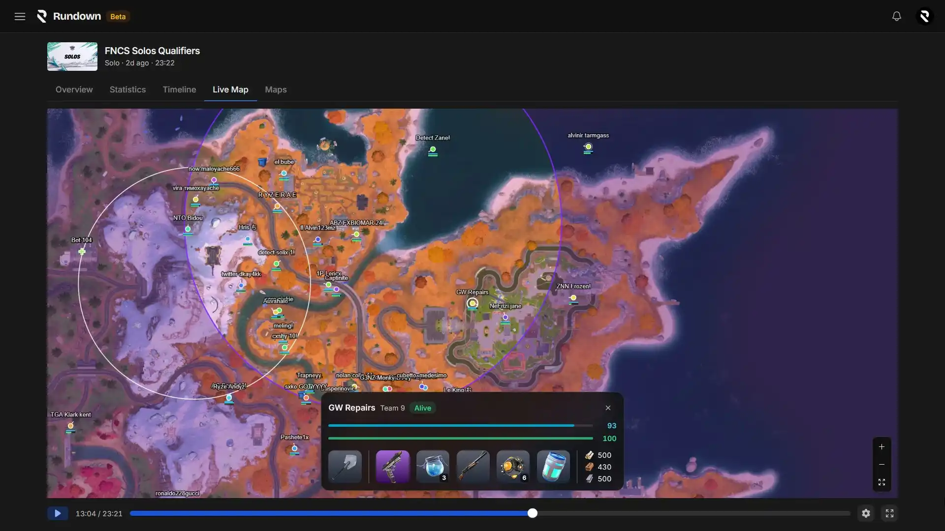Select the ZNN Frozen! player marker

573,298
